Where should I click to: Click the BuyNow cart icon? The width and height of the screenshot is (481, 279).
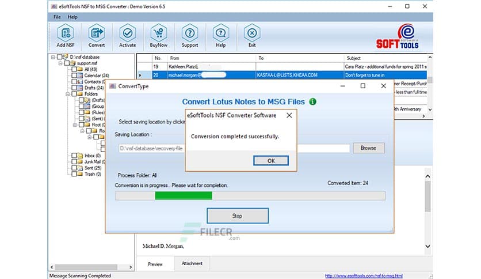tap(159, 36)
